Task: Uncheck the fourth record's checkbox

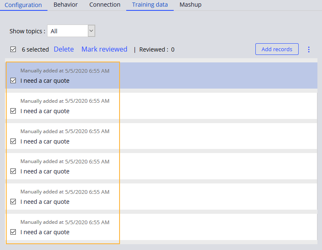Action: click(x=13, y=171)
